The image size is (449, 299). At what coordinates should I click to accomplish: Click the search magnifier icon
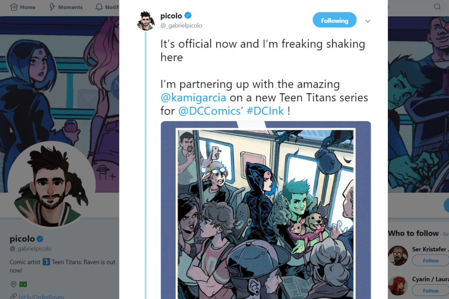click(x=437, y=7)
